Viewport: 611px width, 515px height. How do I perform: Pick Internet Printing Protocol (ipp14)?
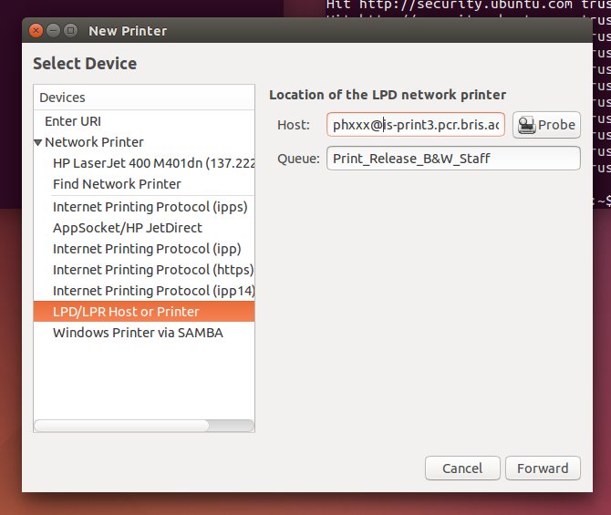tap(153, 291)
